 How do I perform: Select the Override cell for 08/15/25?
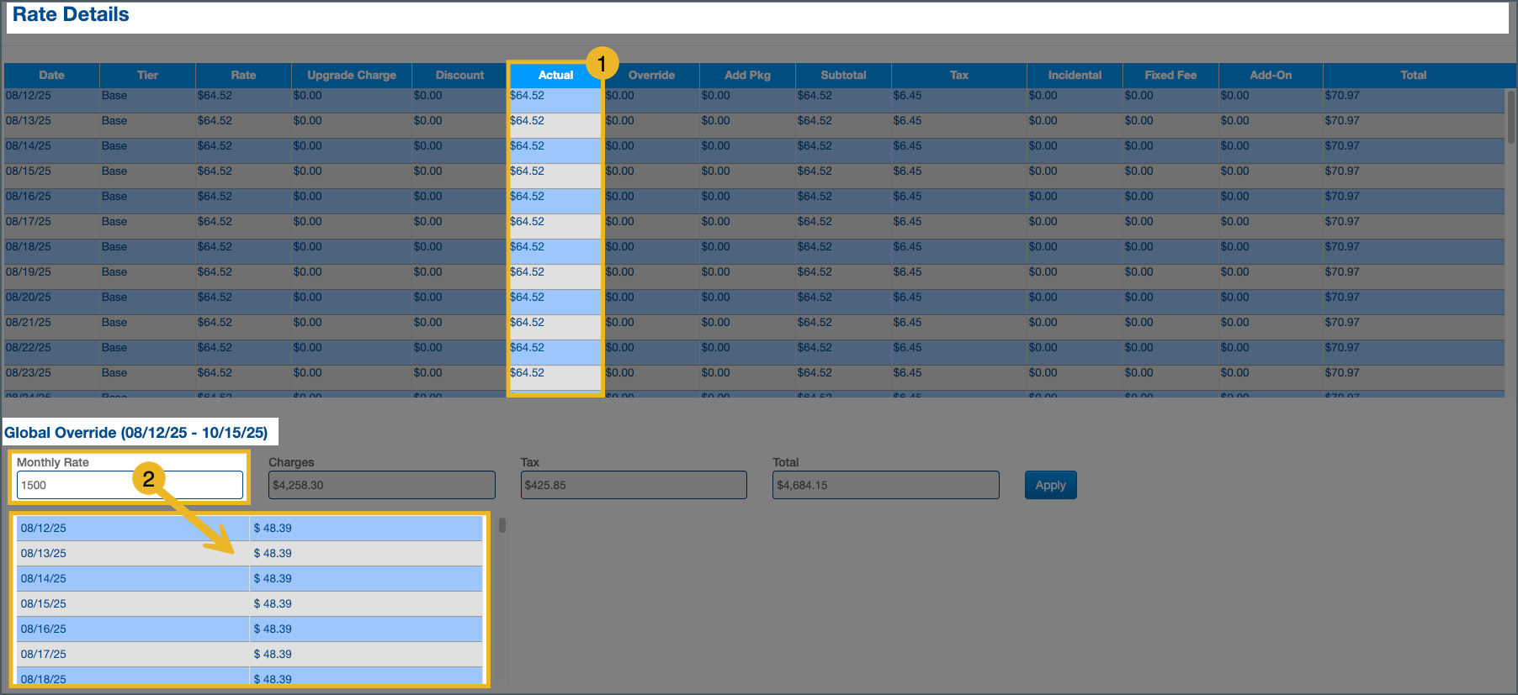(651, 171)
